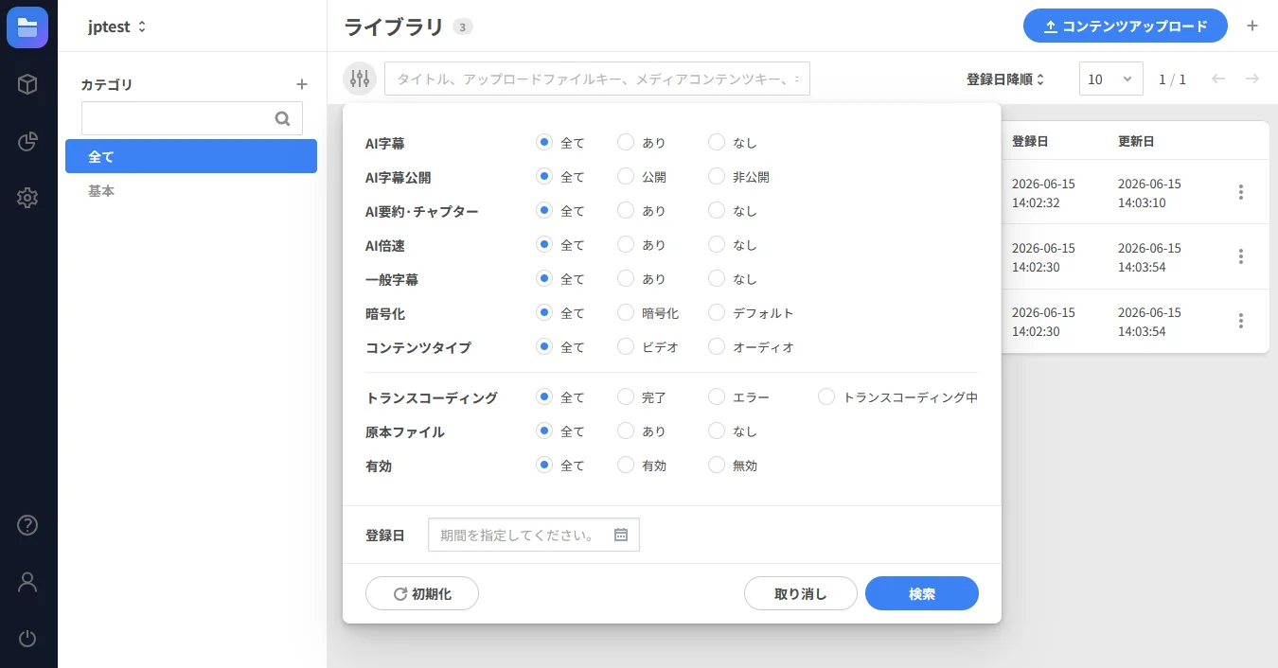Add a new category with plus icon
The image size is (1278, 668).
coord(302,84)
